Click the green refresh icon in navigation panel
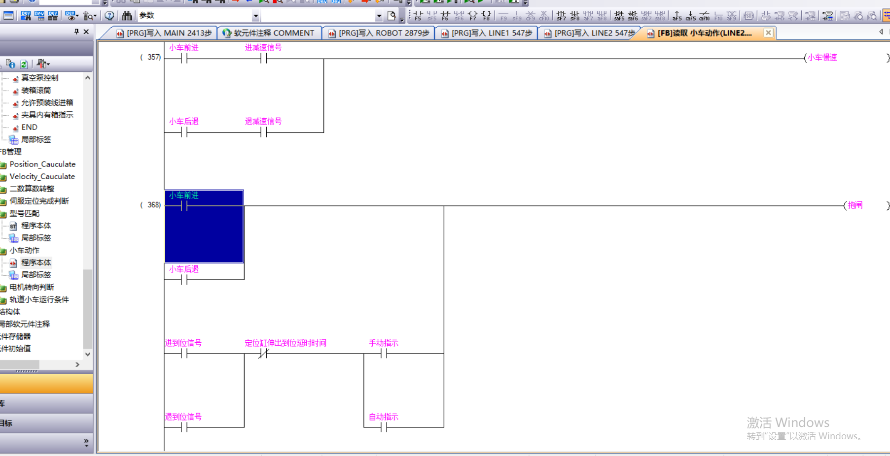 [x=24, y=64]
